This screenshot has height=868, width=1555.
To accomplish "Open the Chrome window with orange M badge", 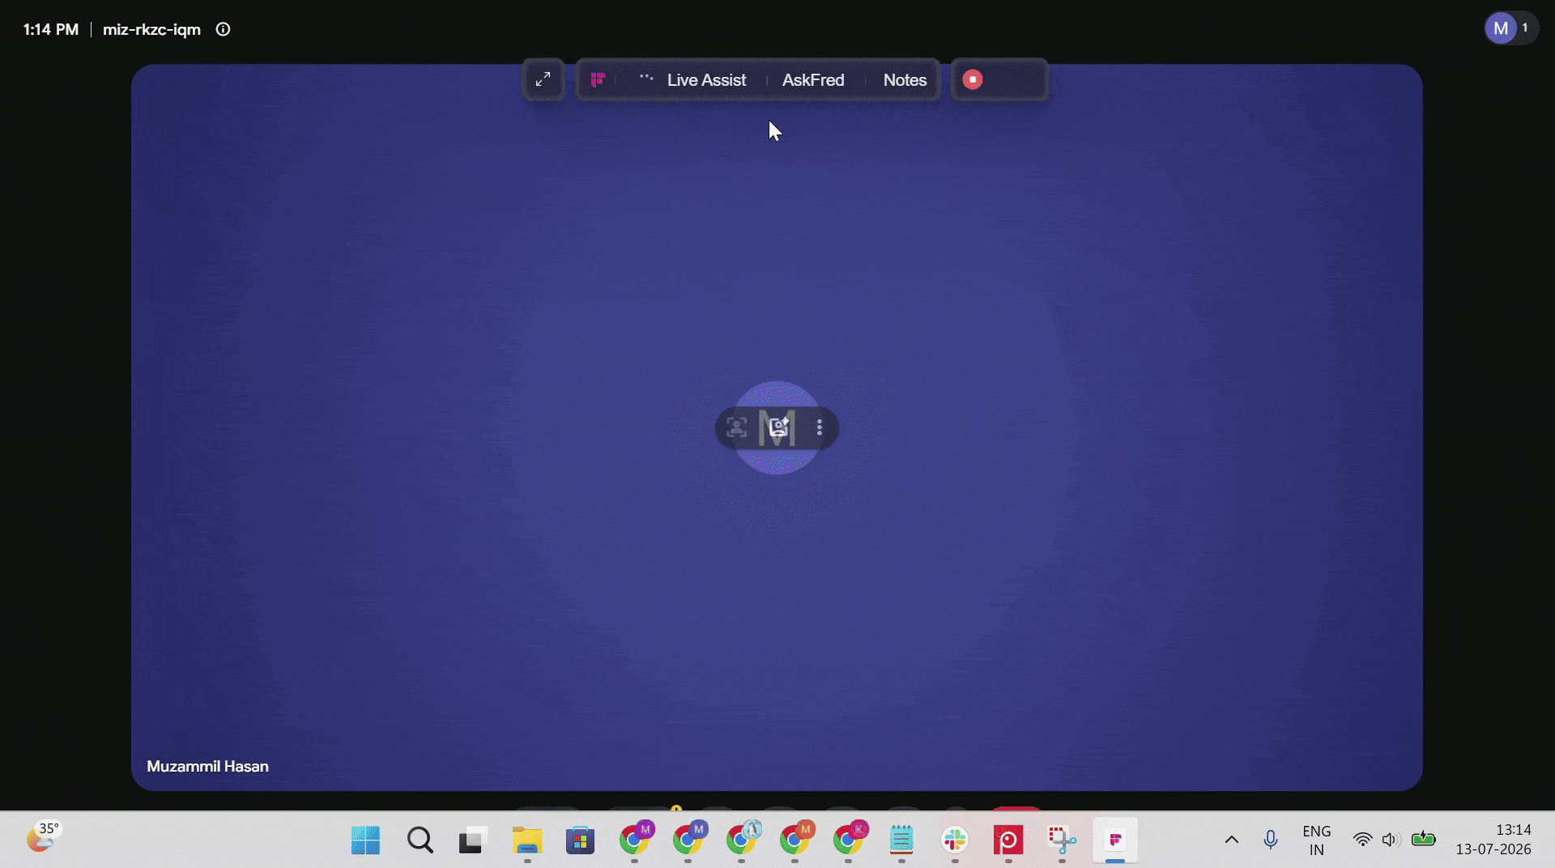I will 795,839.
